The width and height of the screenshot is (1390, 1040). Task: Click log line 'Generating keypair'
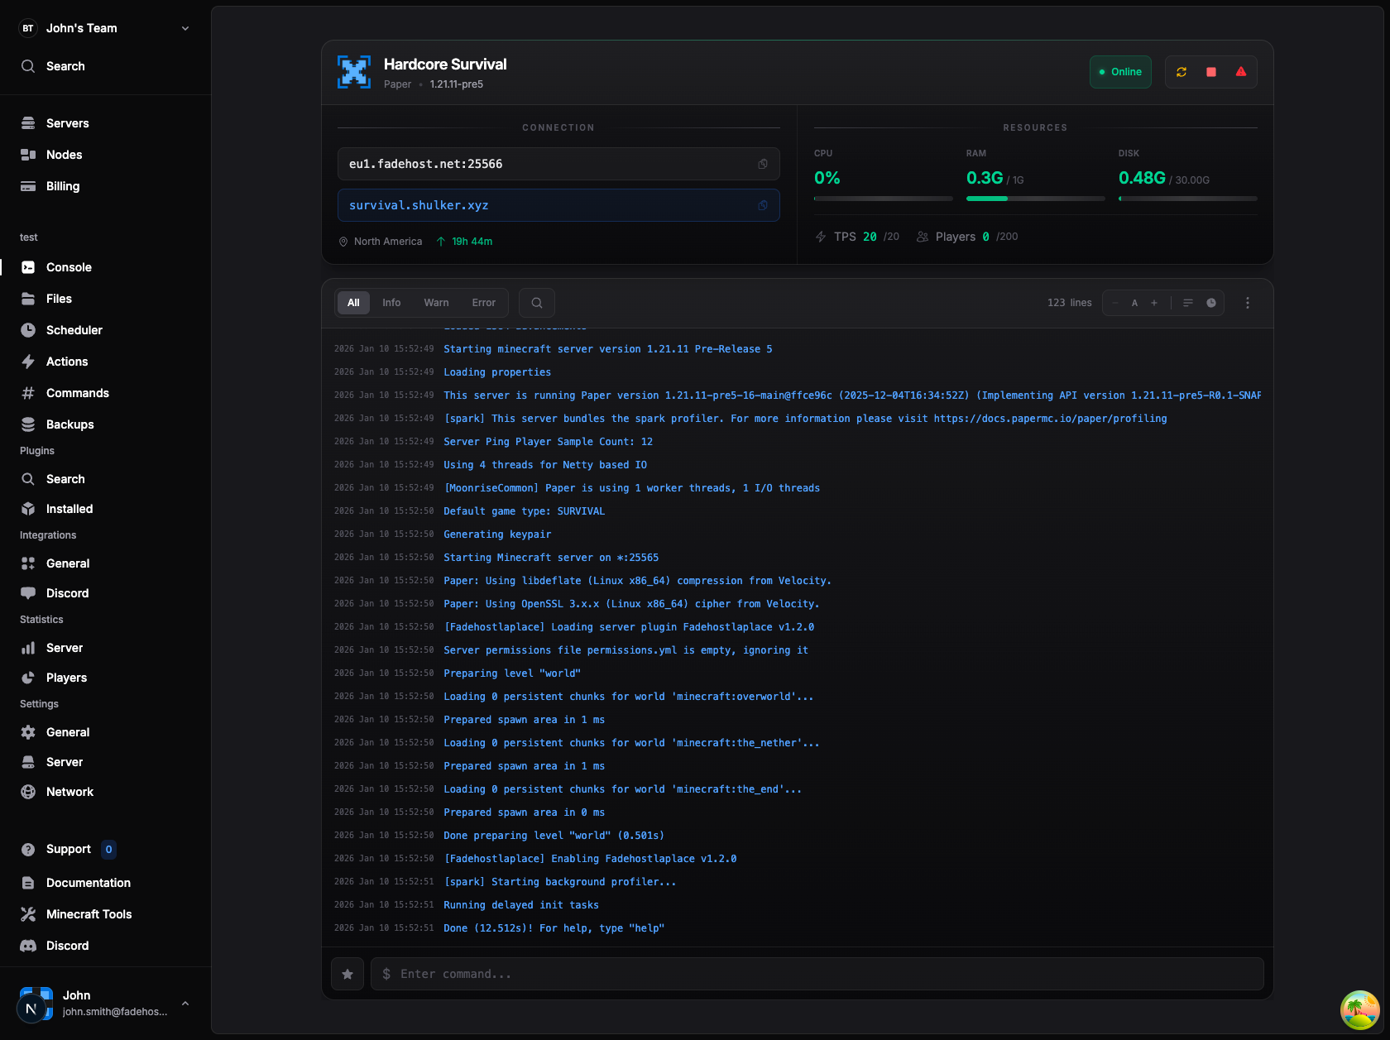coord(497,534)
